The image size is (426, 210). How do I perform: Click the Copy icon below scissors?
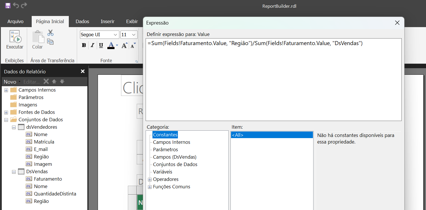51,42
